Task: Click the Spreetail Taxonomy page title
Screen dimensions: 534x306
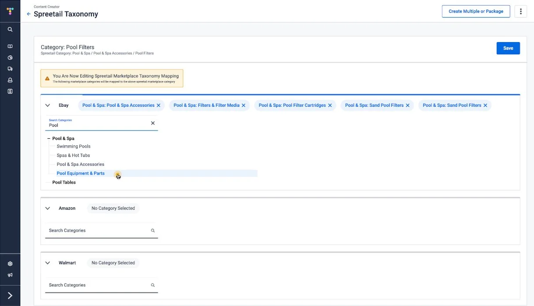Action: pyautogui.click(x=66, y=14)
